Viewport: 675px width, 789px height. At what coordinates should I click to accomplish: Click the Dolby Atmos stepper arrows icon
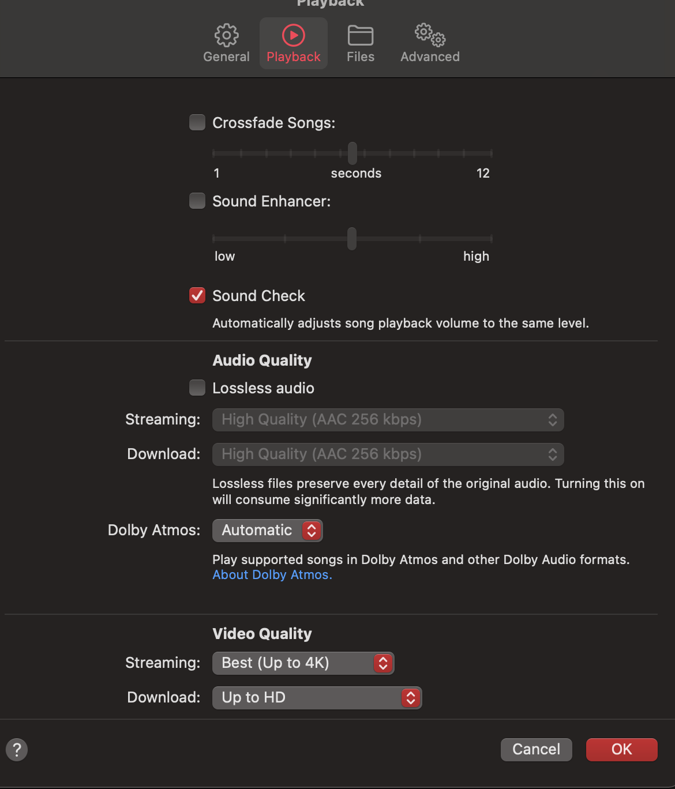point(312,531)
